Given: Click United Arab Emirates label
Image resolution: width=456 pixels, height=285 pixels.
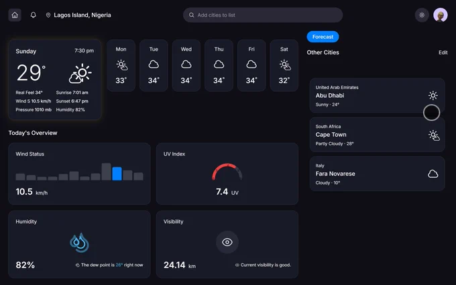Looking at the screenshot, I should pos(337,87).
